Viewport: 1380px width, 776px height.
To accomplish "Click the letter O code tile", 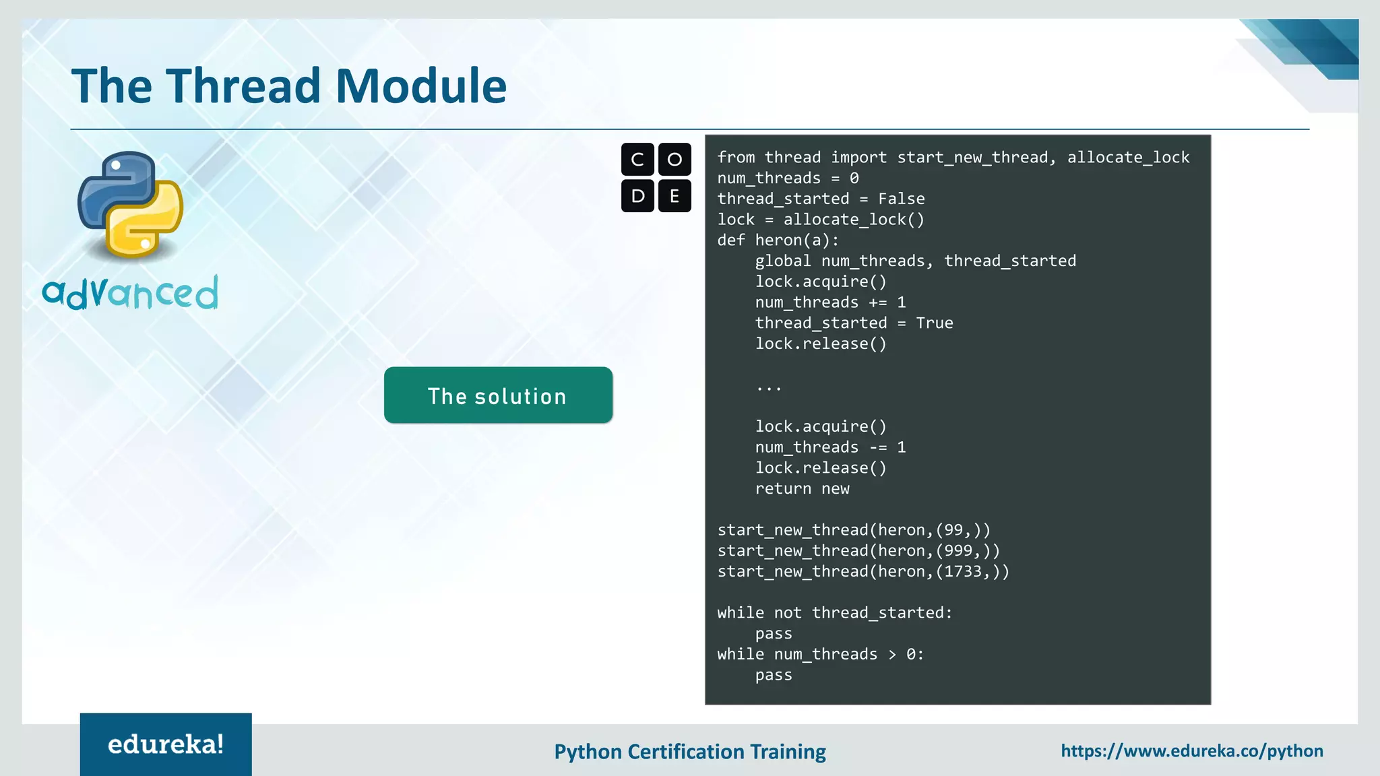I will coord(675,160).
